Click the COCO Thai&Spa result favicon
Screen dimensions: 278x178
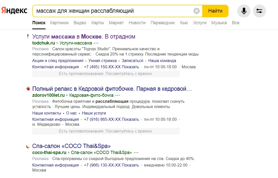pos(28,146)
